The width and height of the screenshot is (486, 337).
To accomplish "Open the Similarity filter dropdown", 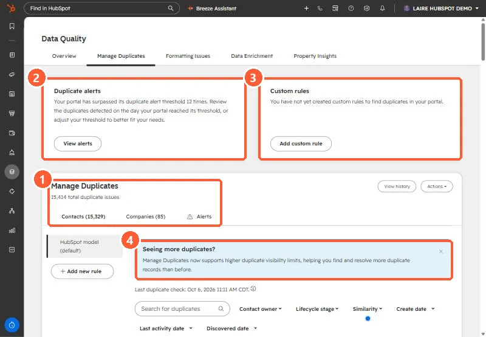I will 368,309.
